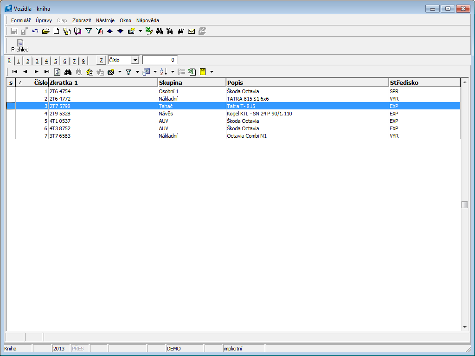Open the Číslo combo box
Viewport: 475px width, 356px height.
(x=135, y=60)
